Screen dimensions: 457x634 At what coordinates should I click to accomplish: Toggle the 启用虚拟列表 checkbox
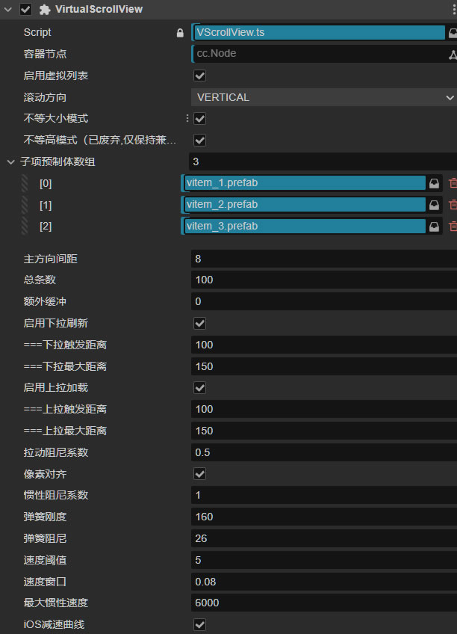point(200,76)
